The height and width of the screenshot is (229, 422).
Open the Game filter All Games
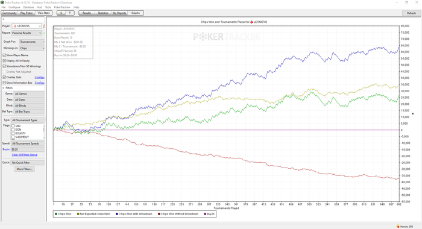click(x=29, y=93)
